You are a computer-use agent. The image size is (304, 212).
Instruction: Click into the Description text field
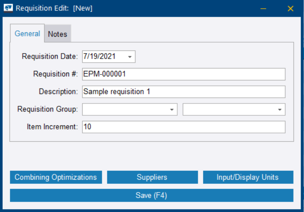click(184, 92)
